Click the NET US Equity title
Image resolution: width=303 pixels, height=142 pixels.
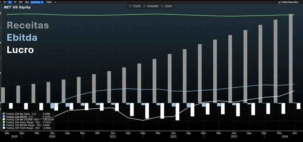17,7
